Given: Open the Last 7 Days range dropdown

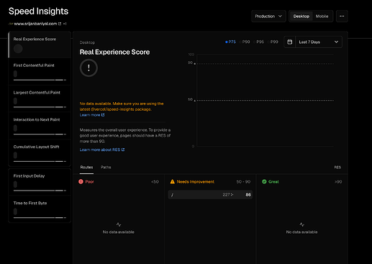Looking at the screenshot, I should [319, 42].
